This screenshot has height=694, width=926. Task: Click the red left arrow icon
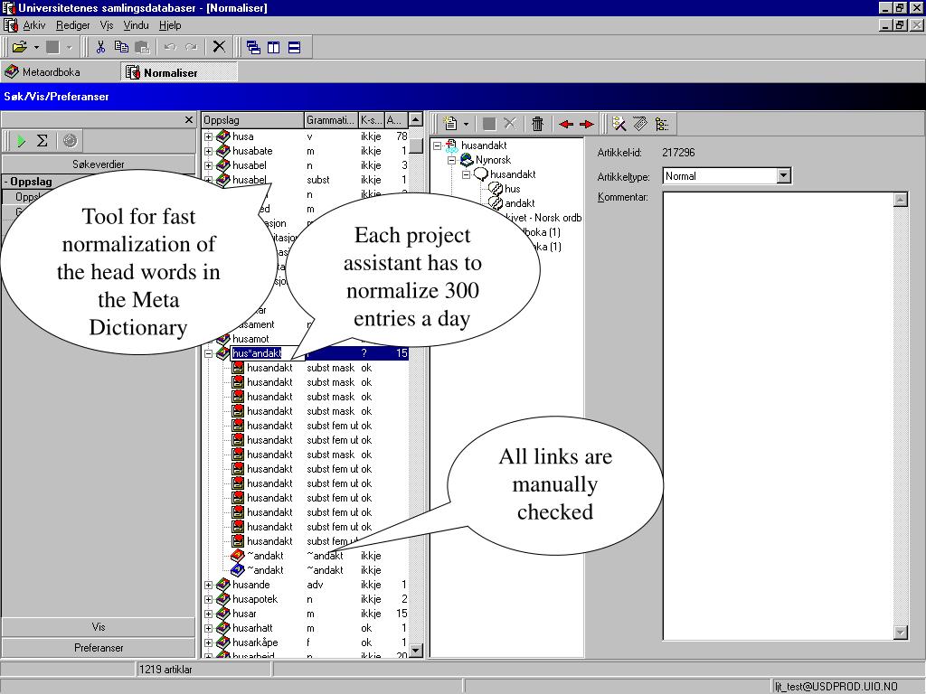tap(566, 124)
